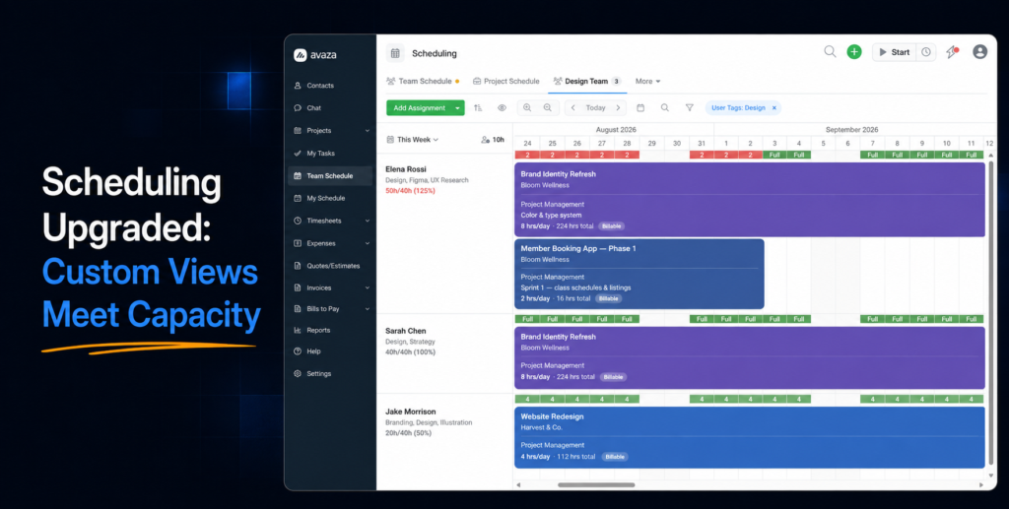Open the More tab dropdown
This screenshot has width=1009, height=509.
click(648, 82)
